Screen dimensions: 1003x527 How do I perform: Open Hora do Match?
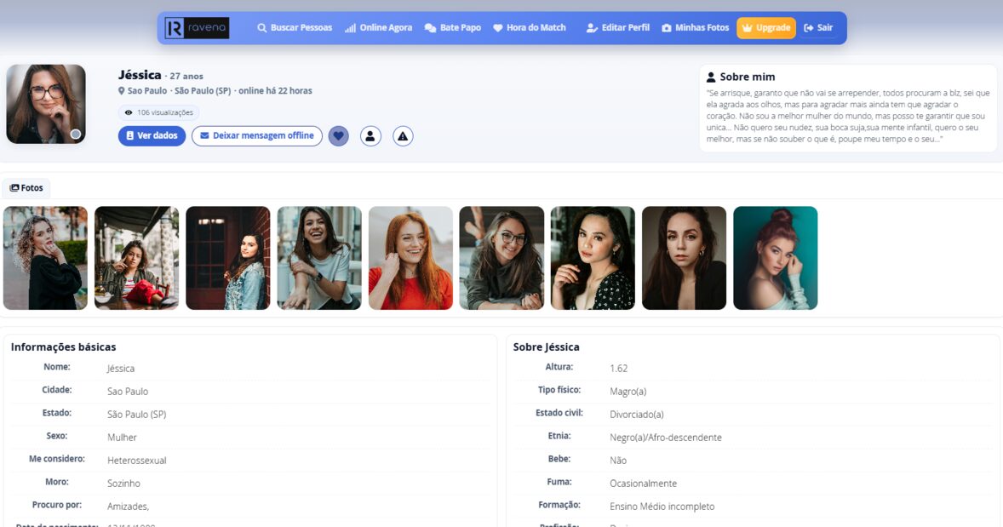529,28
